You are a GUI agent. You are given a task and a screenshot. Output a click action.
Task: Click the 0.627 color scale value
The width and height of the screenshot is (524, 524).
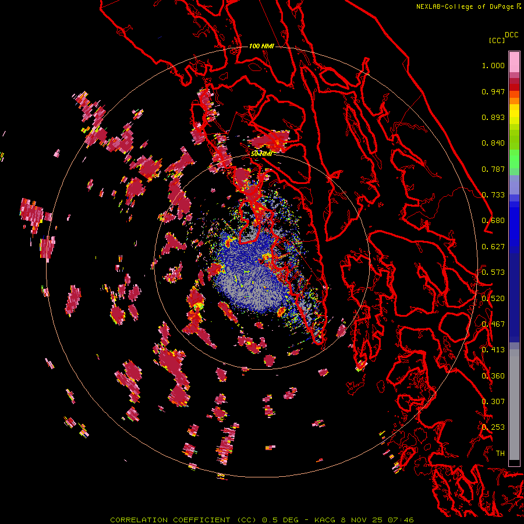click(x=493, y=247)
